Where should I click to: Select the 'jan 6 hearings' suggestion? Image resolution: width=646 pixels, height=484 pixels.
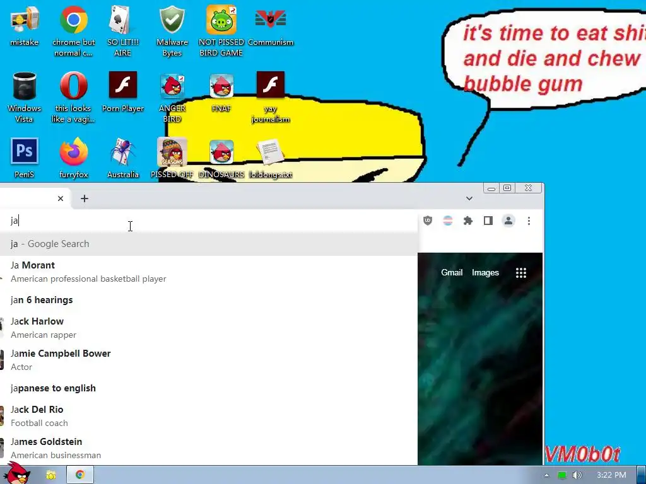209,300
